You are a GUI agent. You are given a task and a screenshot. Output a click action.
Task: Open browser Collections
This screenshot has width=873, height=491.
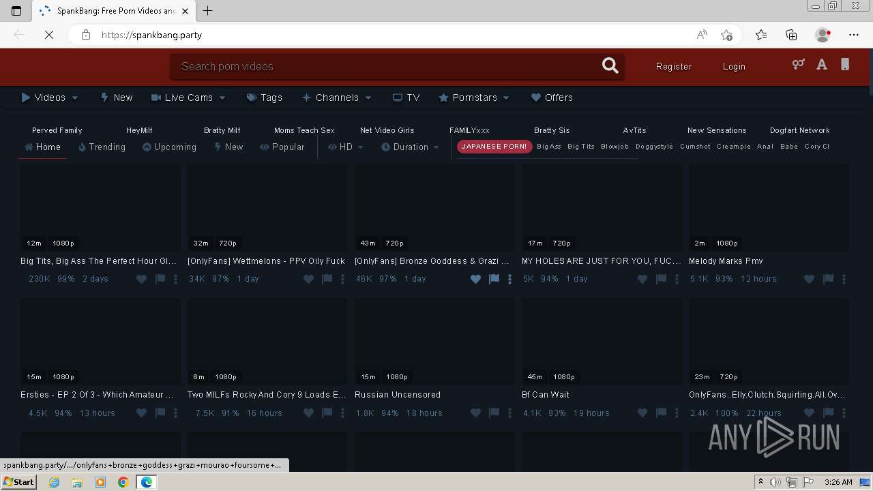tap(791, 35)
